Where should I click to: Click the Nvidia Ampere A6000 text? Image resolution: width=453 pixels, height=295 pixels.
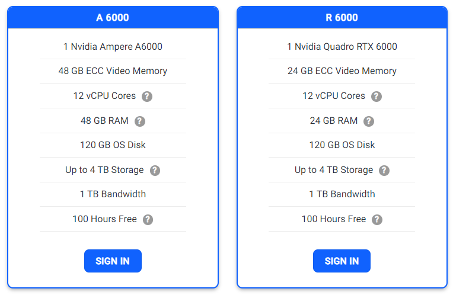[113, 47]
